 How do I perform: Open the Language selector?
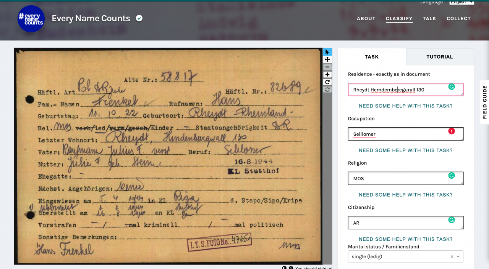[x=461, y=2]
